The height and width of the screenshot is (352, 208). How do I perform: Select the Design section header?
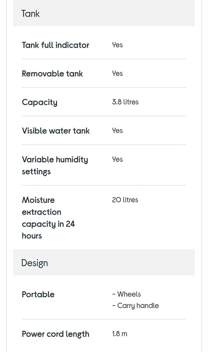point(104,262)
